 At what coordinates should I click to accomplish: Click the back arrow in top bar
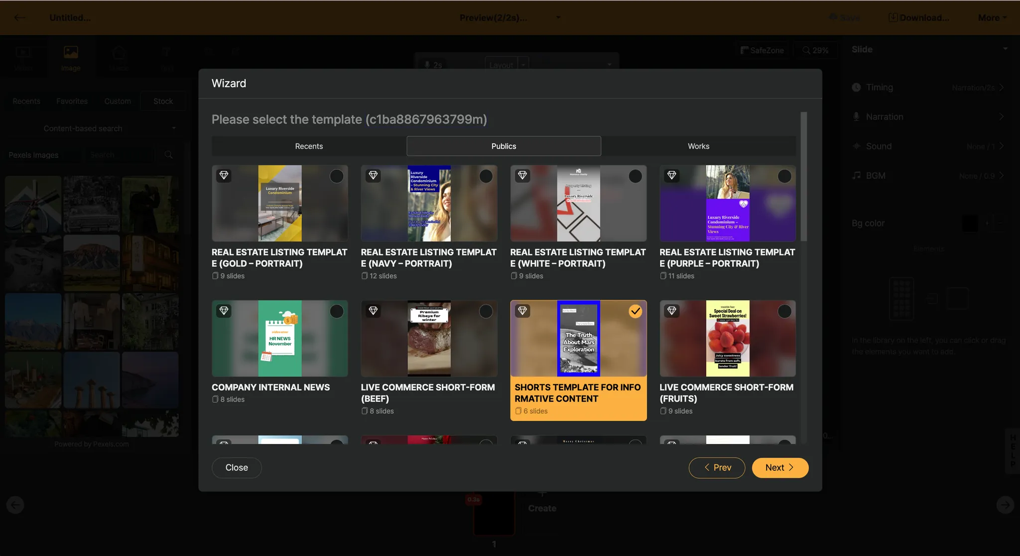pyautogui.click(x=20, y=17)
